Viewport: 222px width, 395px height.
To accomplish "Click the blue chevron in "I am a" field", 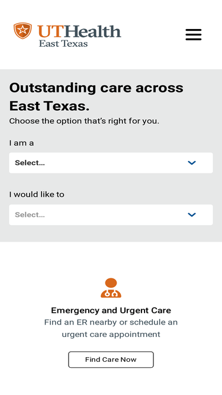I will pos(192,163).
